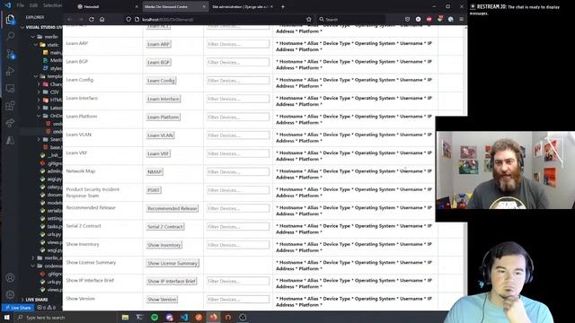Go back using the browser back arrow
Image resolution: width=575 pixels, height=323 pixels.
(70, 20)
